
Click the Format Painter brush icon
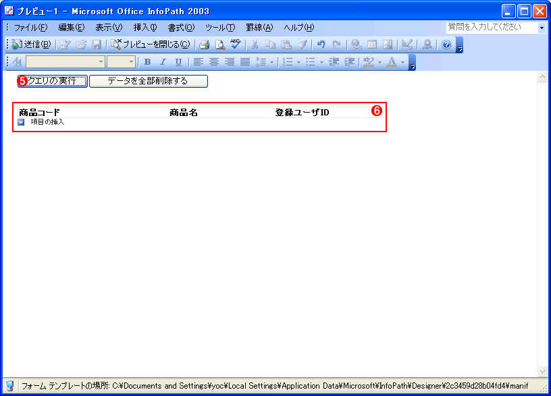click(x=302, y=45)
